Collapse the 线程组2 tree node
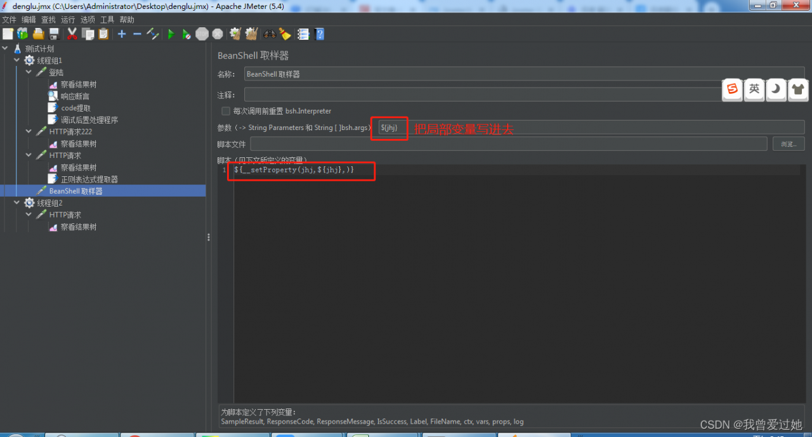Viewport: 812px width, 437px height. [x=17, y=203]
